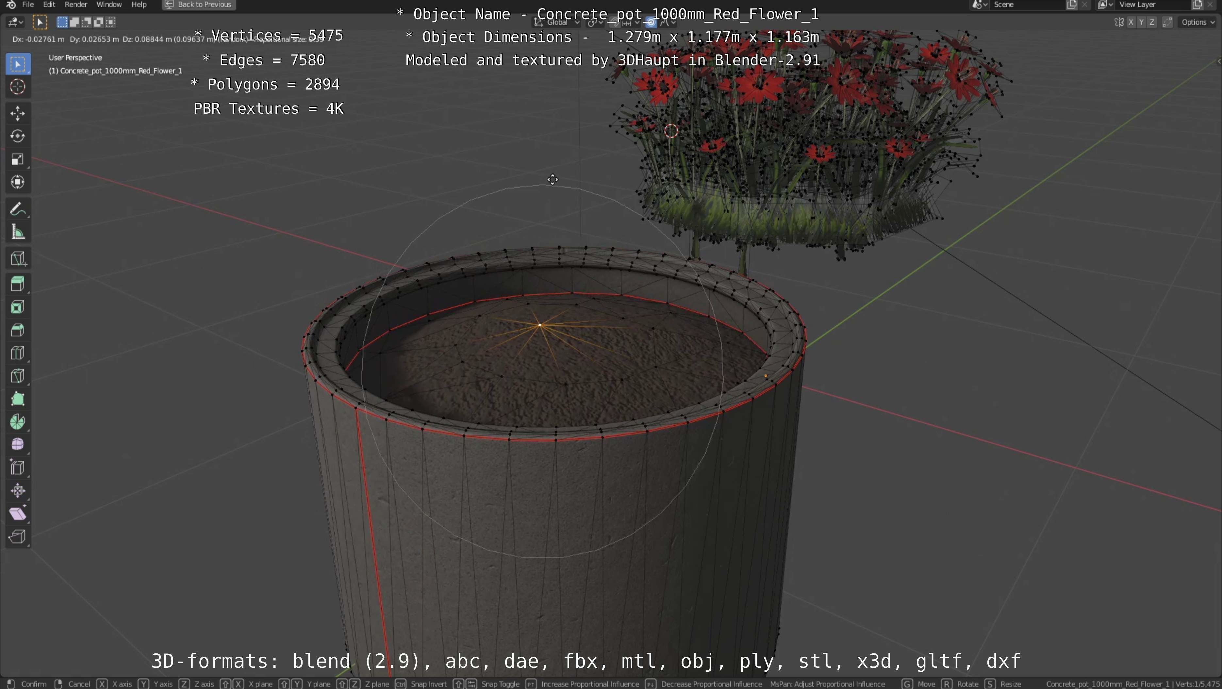This screenshot has width=1222, height=689.
Task: Choose the Move tool in the toolbar
Action: pyautogui.click(x=18, y=113)
